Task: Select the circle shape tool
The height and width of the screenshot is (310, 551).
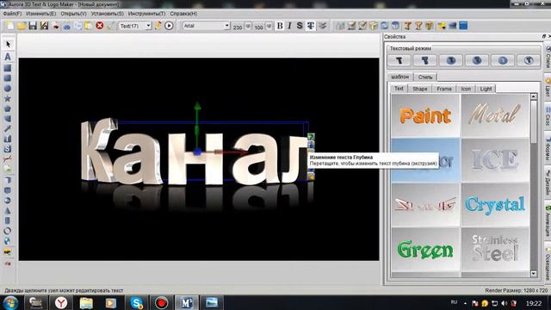Action: 8,88
